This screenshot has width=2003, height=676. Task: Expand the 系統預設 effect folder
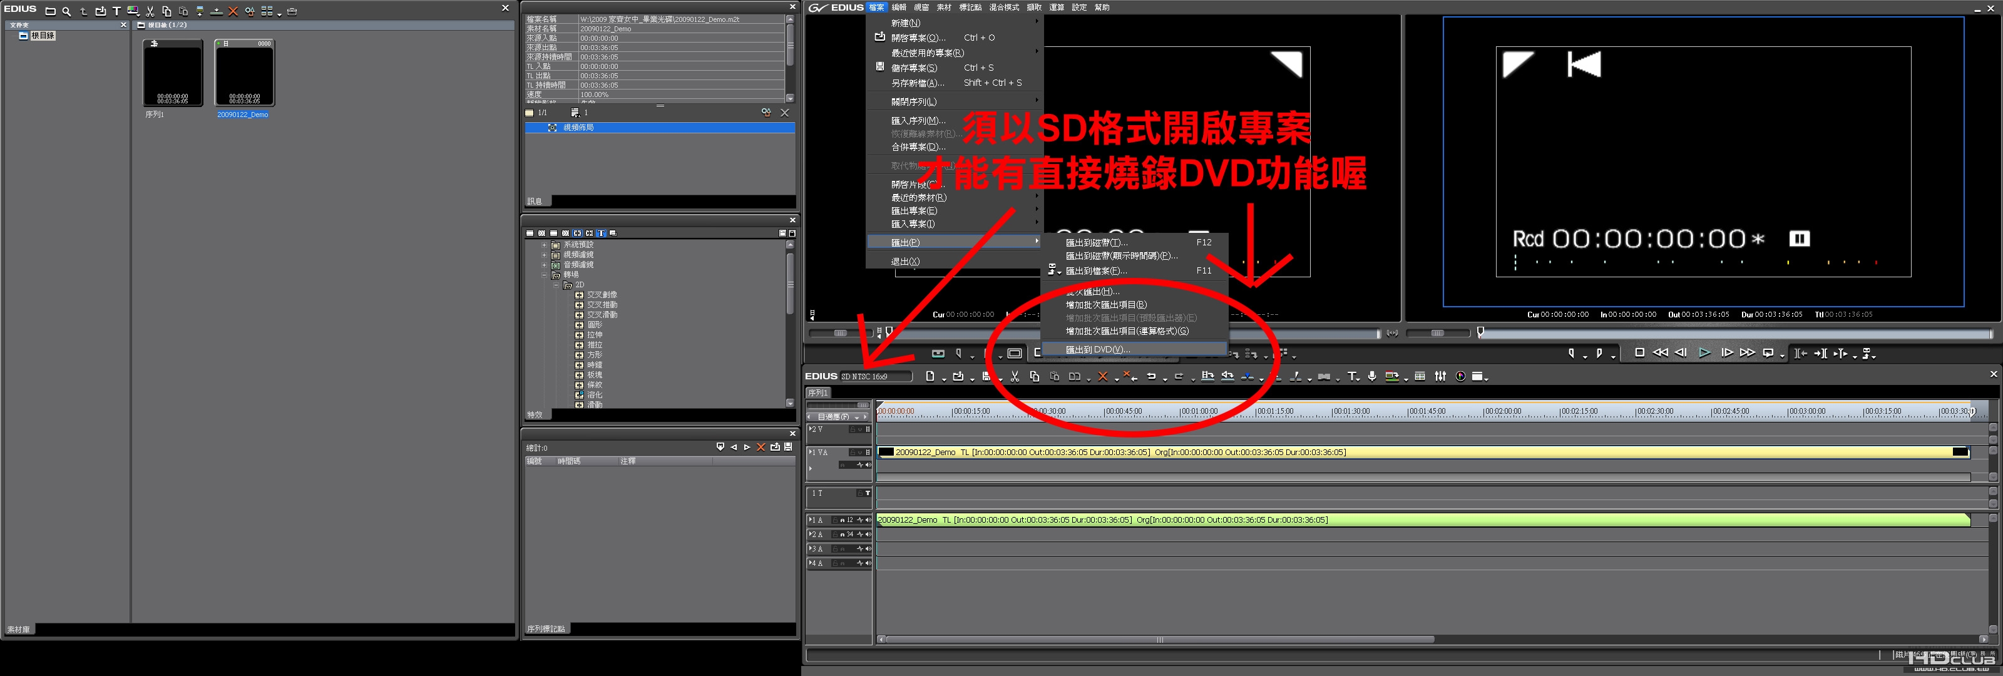pyautogui.click(x=545, y=245)
